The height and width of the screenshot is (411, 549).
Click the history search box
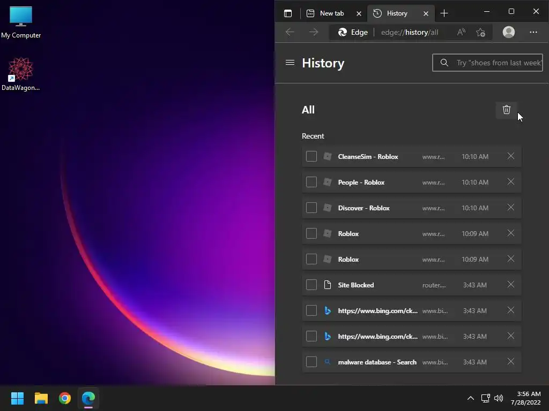point(487,63)
